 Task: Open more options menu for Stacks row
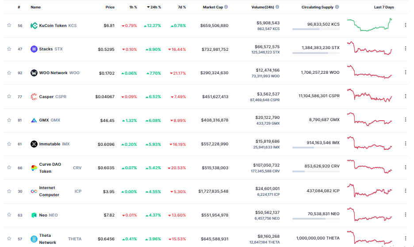[x=405, y=49]
